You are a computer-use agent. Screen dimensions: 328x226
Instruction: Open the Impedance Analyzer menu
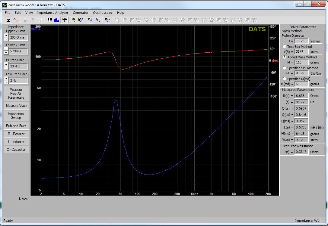click(x=53, y=13)
